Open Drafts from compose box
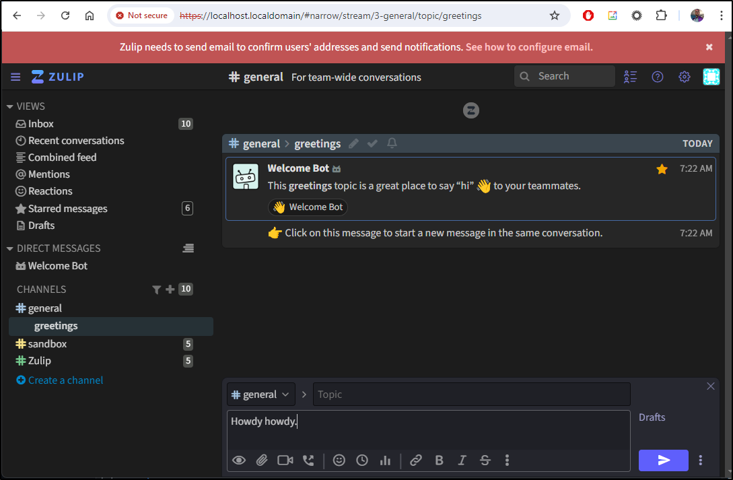The image size is (733, 480). point(652,417)
